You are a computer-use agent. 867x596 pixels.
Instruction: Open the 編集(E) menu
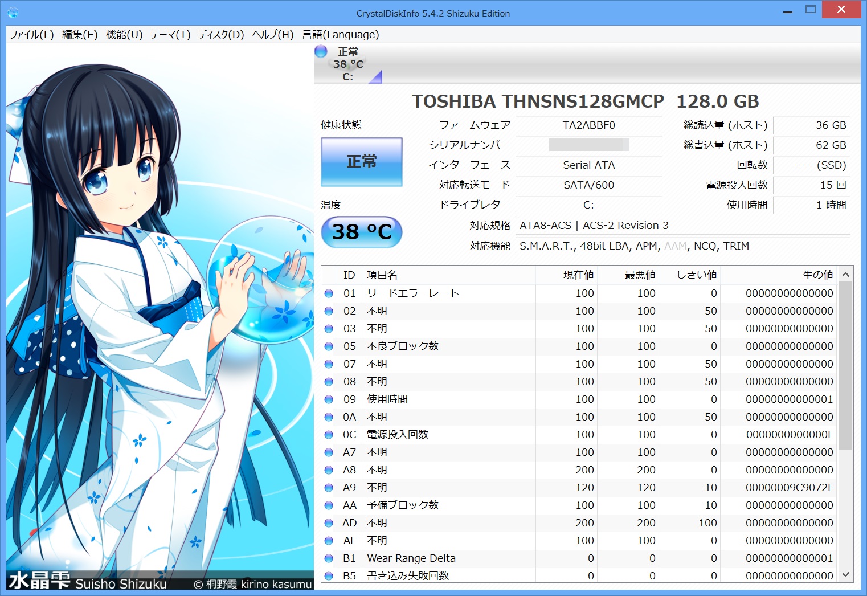pyautogui.click(x=80, y=35)
